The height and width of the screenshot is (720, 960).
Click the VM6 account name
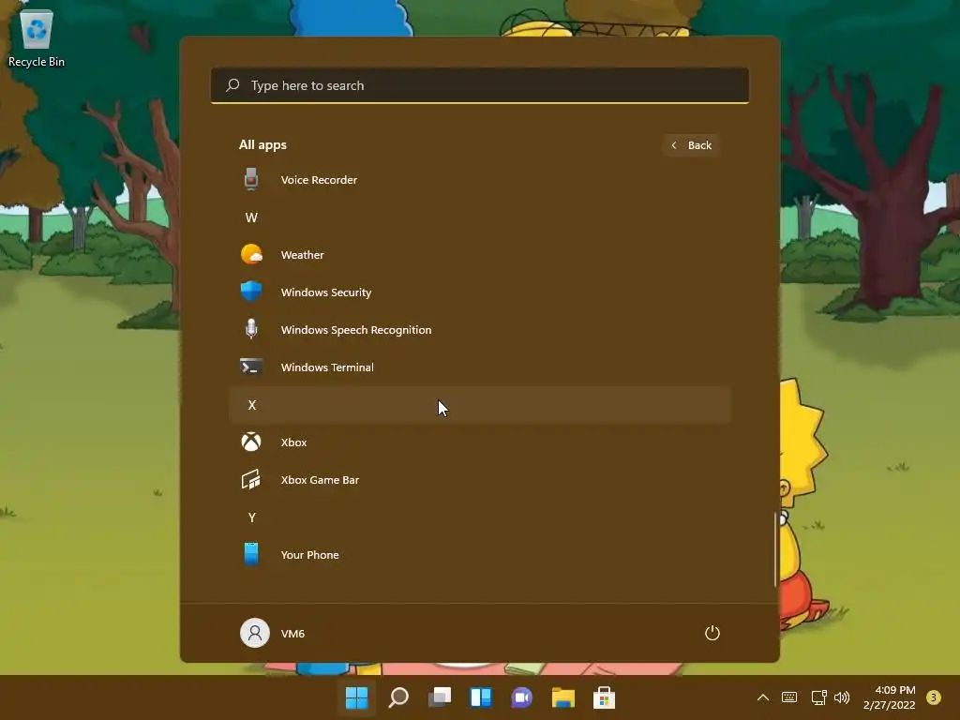coord(292,634)
